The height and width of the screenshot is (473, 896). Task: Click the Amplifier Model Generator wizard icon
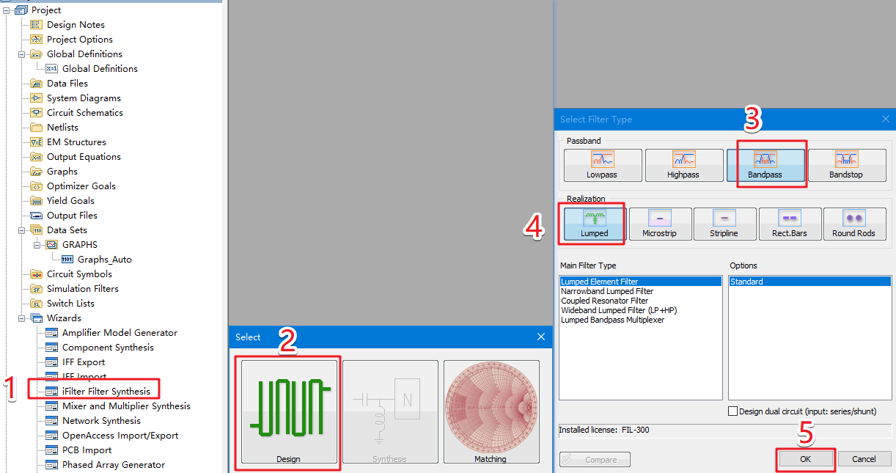pos(51,333)
